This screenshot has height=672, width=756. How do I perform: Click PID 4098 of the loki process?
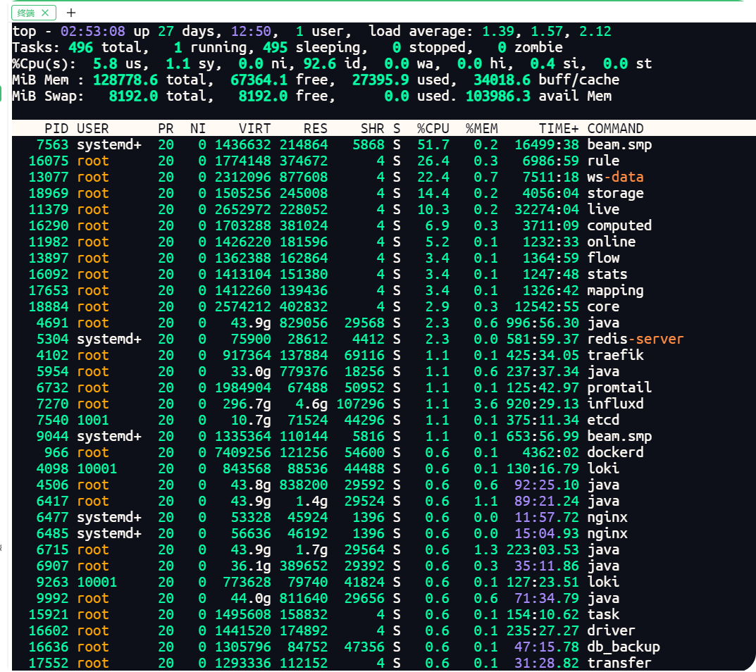click(x=53, y=468)
